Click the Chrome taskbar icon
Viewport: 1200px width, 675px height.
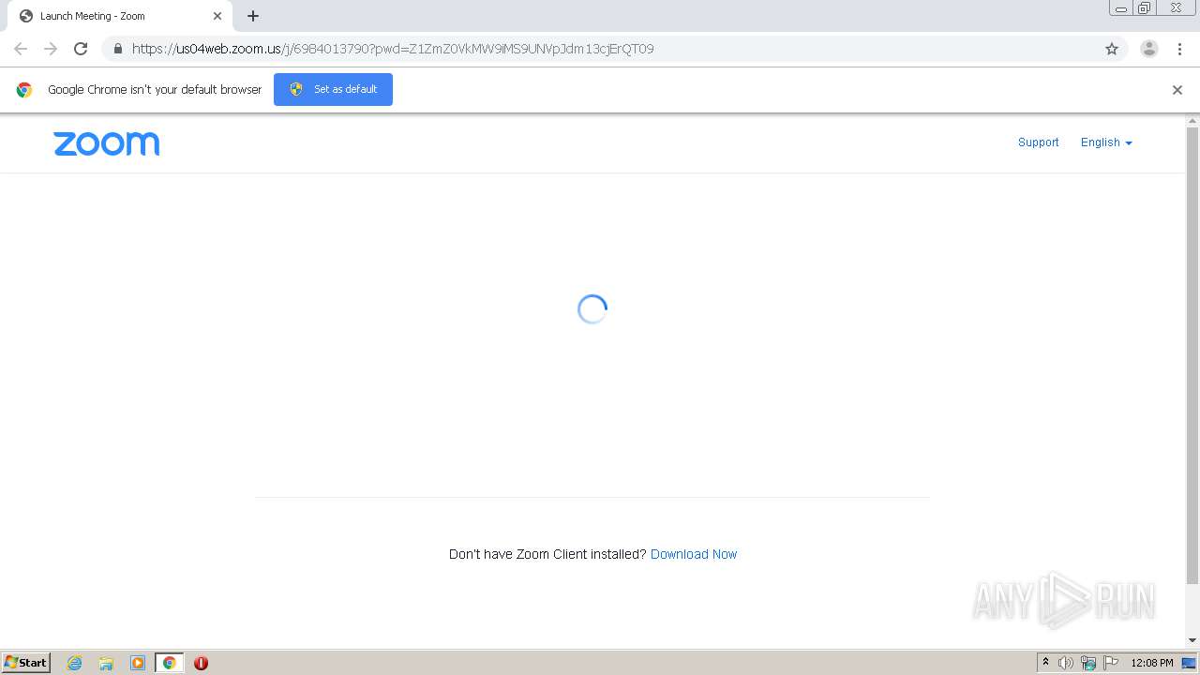(x=170, y=663)
